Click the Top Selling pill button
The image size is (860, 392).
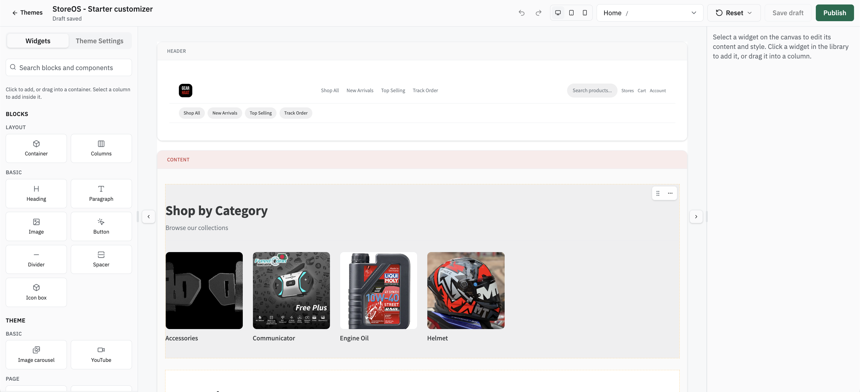(x=261, y=113)
